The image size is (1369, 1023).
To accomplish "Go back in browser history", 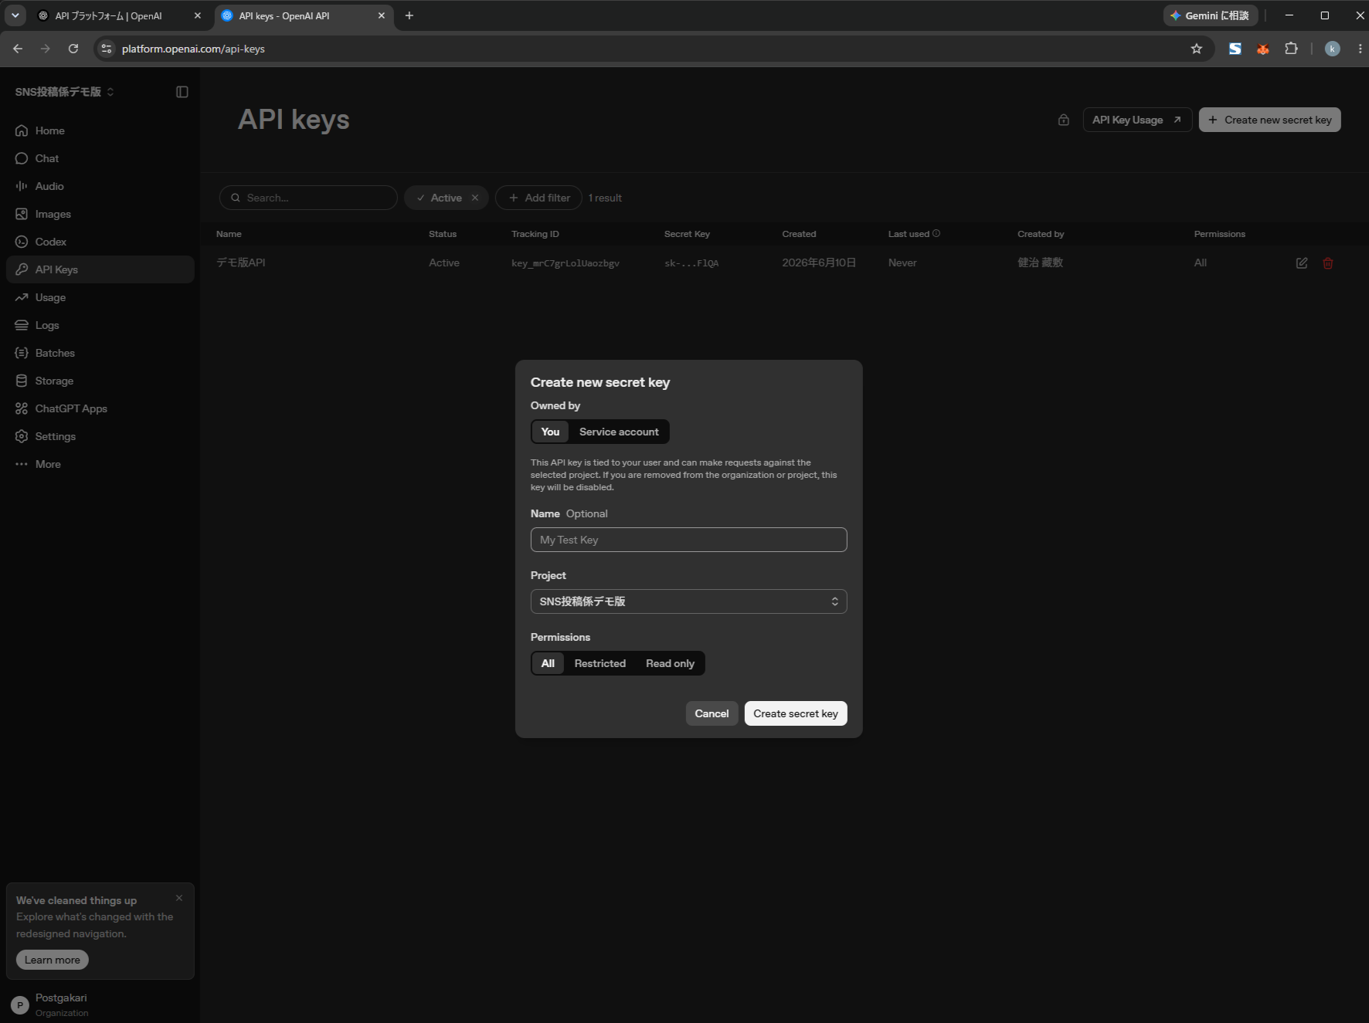I will click(x=18, y=49).
